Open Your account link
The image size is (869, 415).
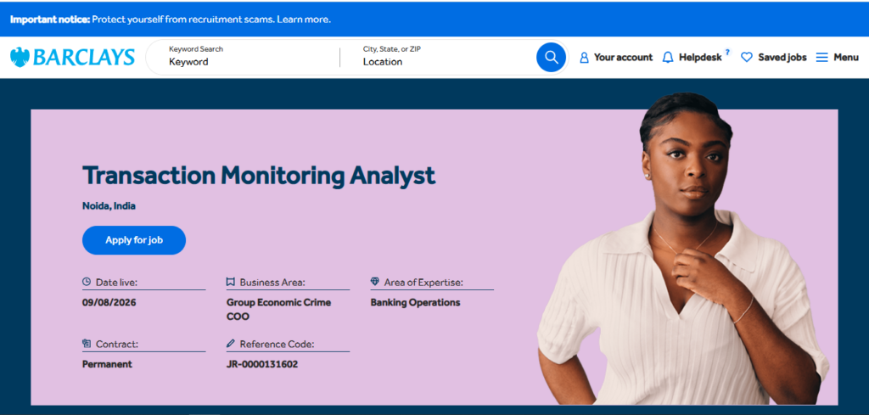pos(623,57)
